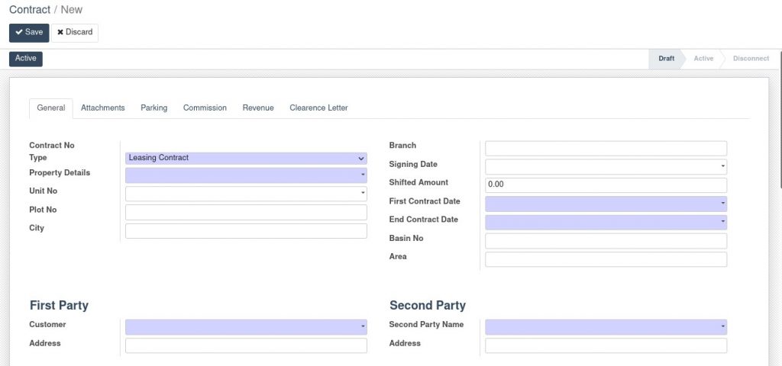Open the Second Party Name dropdown
Screen dimensions: 782x366
pyautogui.click(x=606, y=327)
